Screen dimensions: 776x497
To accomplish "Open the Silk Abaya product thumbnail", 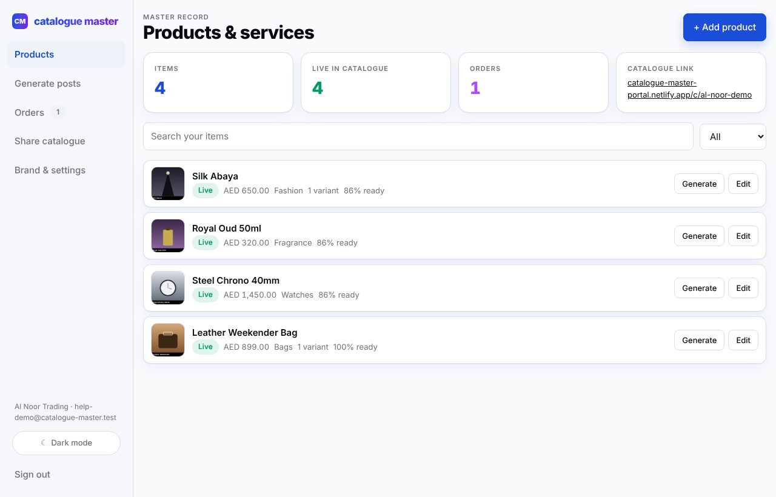I will click(168, 184).
